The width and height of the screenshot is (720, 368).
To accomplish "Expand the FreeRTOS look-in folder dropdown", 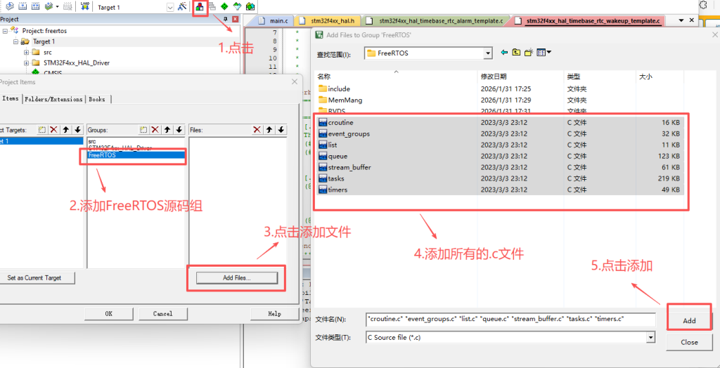I will pos(487,53).
